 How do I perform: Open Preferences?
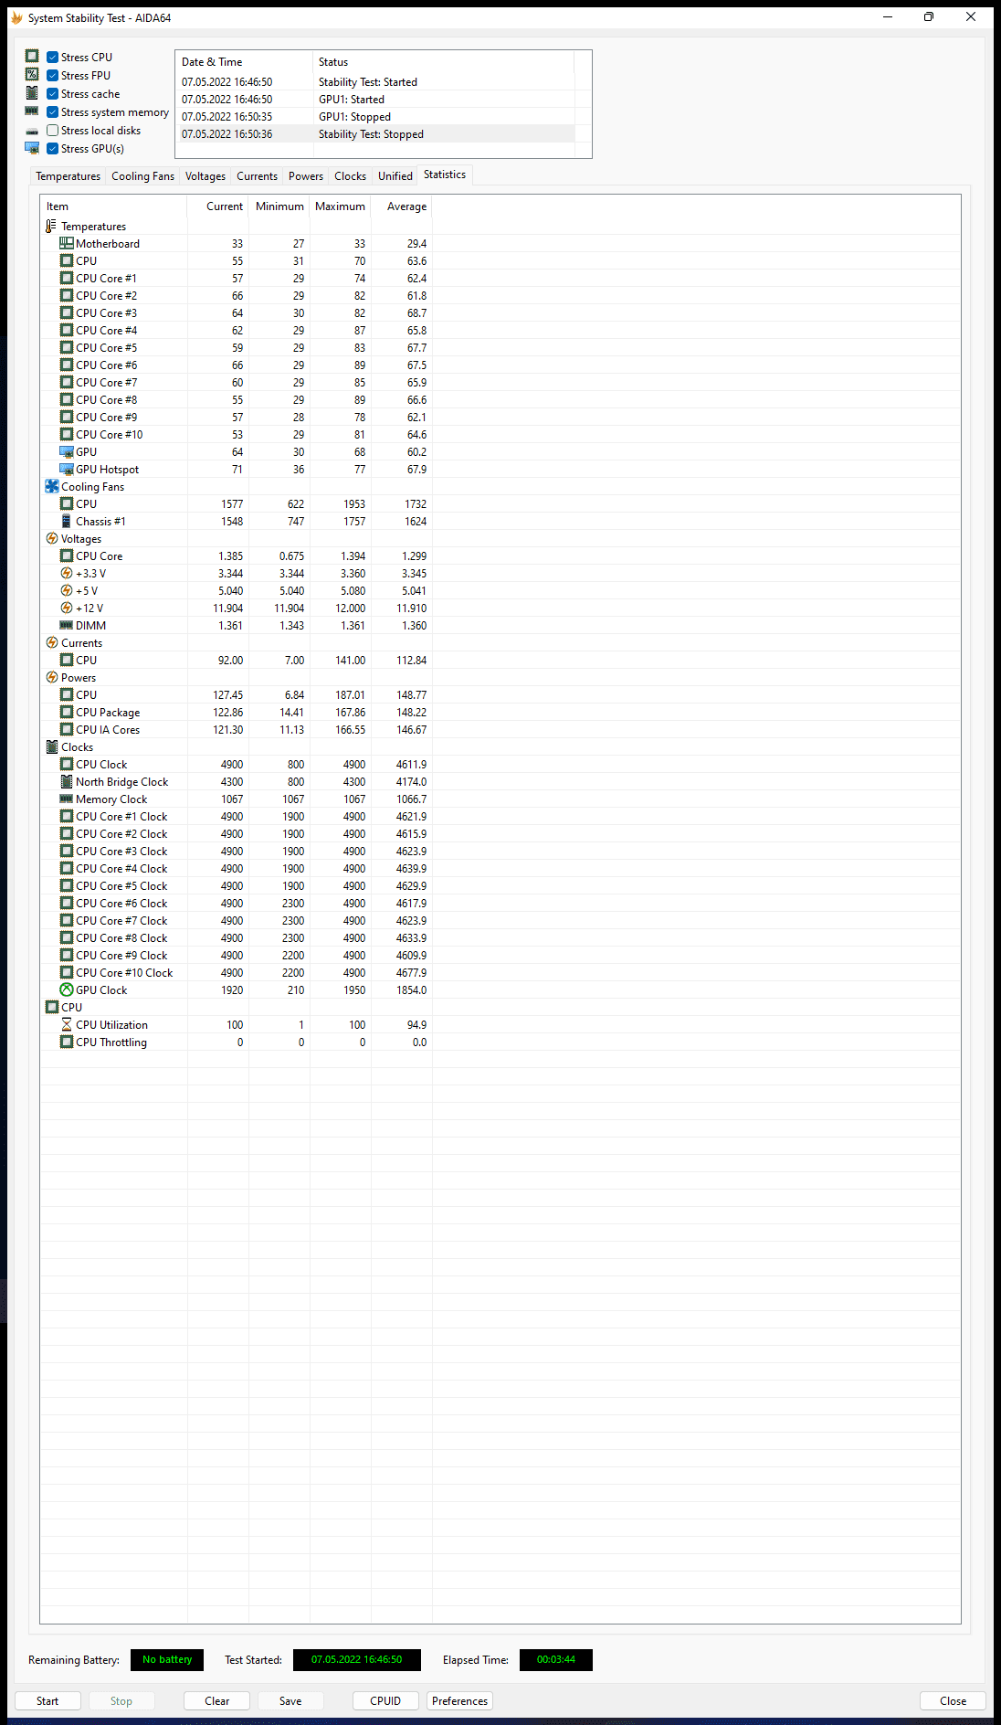459,1700
